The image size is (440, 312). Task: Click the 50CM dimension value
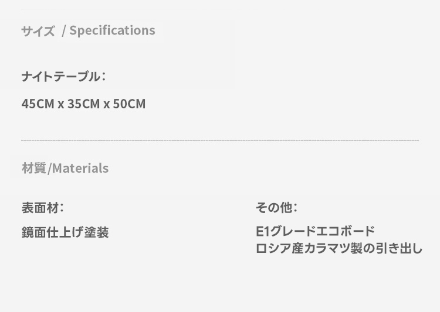tap(129, 104)
